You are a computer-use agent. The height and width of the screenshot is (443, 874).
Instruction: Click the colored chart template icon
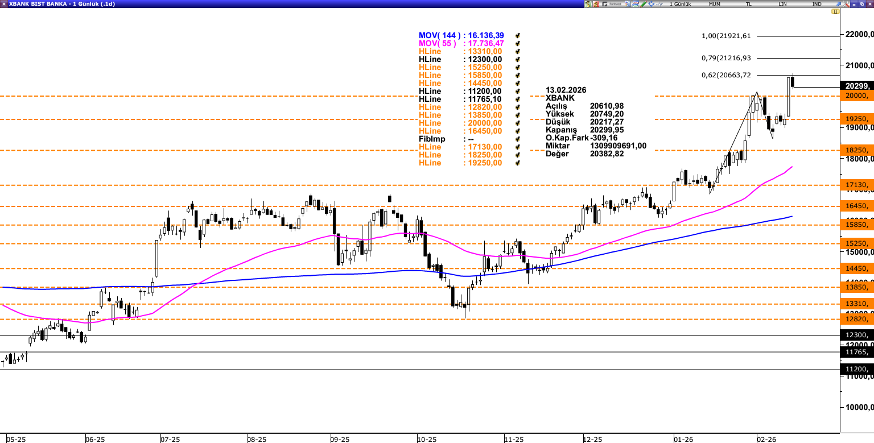click(x=635, y=3)
